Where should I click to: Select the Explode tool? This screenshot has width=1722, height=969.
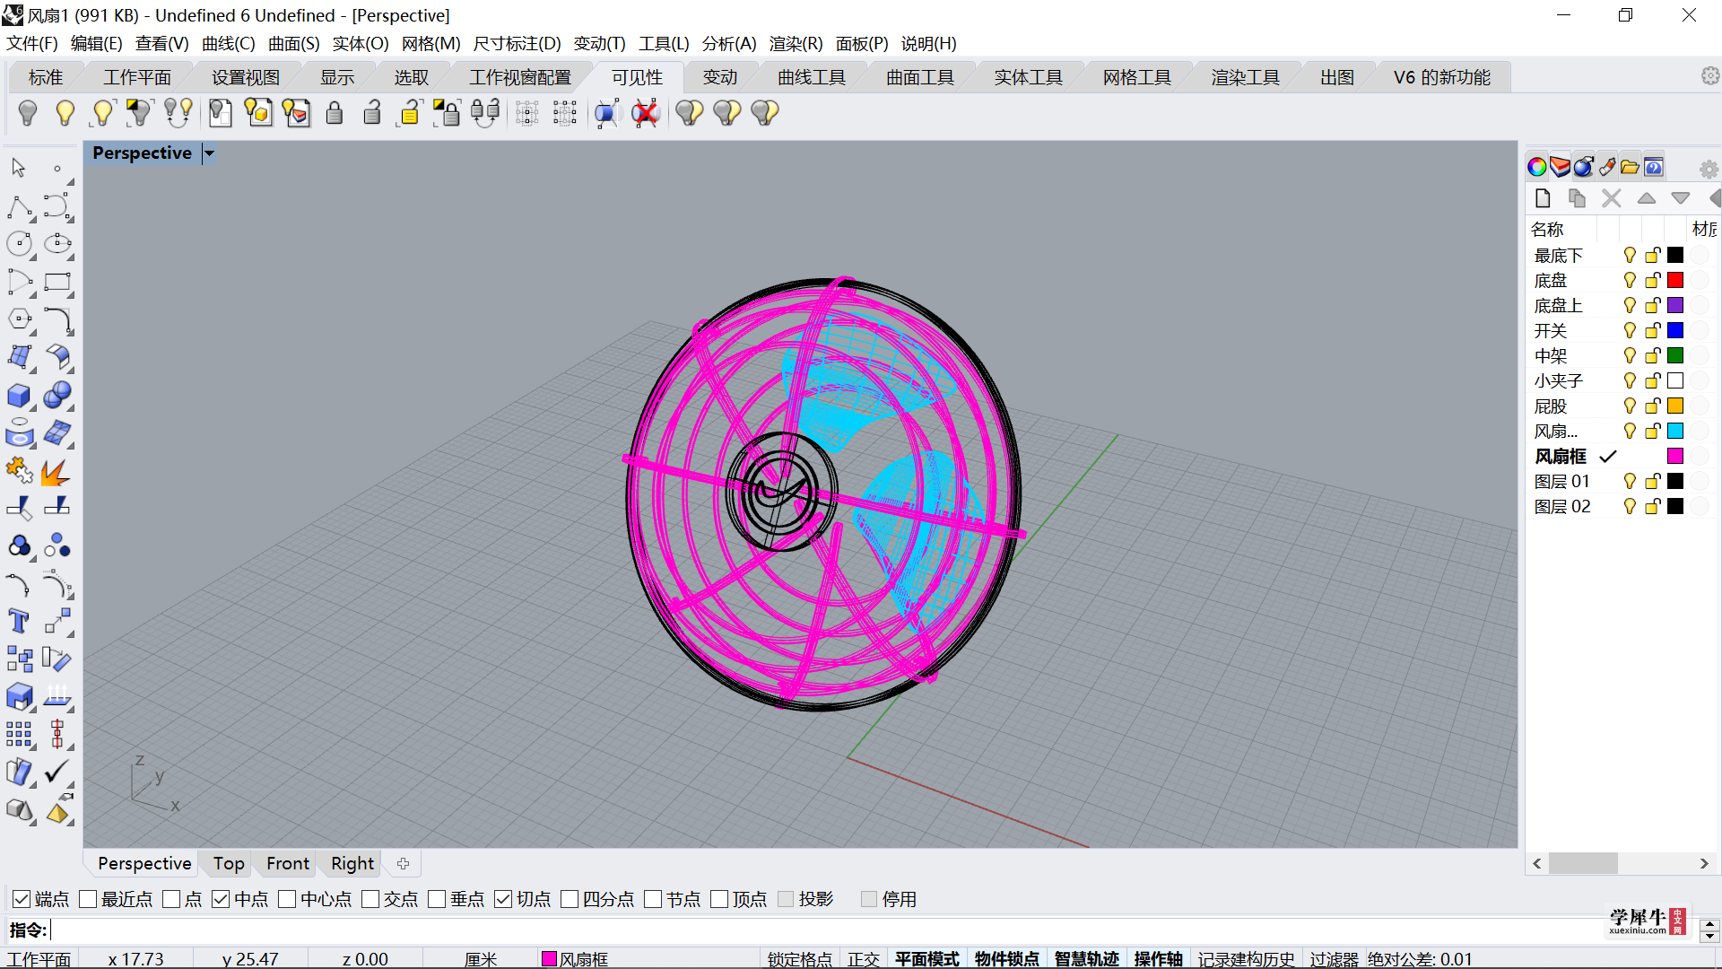coord(57,471)
